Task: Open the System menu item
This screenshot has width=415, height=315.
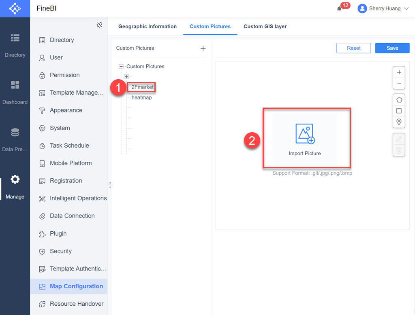Action: click(69, 128)
